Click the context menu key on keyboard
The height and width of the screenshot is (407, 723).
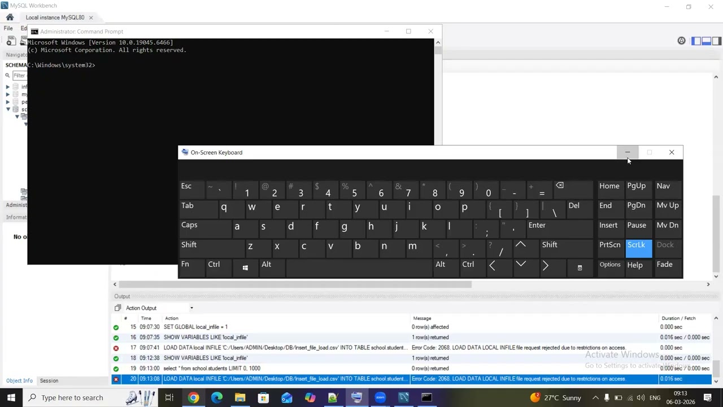580,268
